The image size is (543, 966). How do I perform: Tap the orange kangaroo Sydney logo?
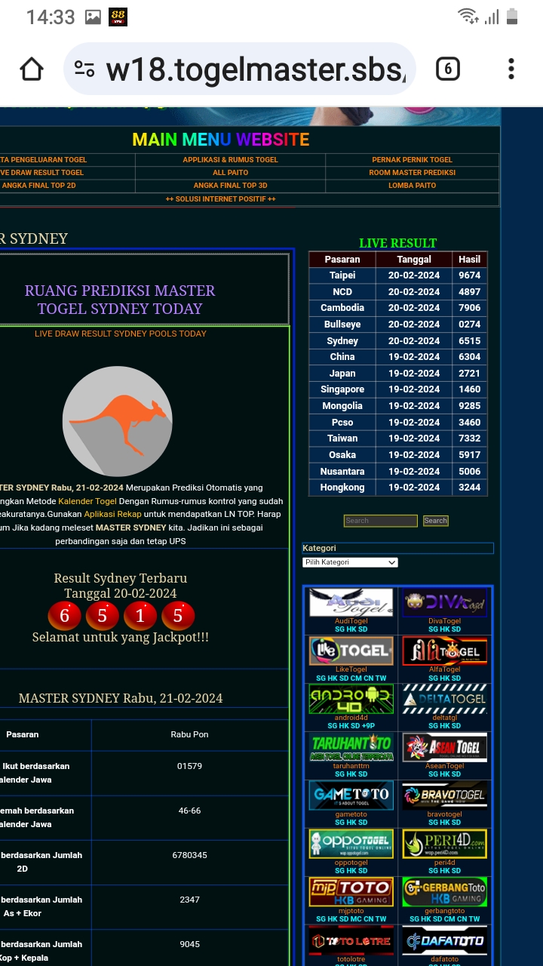[117, 421]
